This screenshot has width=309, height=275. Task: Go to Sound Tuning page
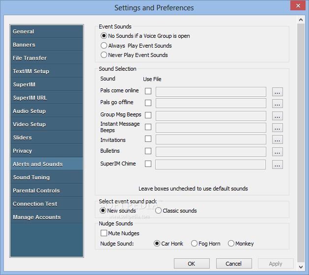(x=47, y=177)
